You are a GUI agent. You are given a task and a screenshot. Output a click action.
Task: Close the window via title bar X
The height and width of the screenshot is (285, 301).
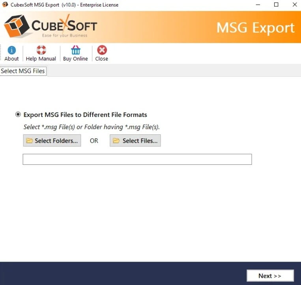295,5
